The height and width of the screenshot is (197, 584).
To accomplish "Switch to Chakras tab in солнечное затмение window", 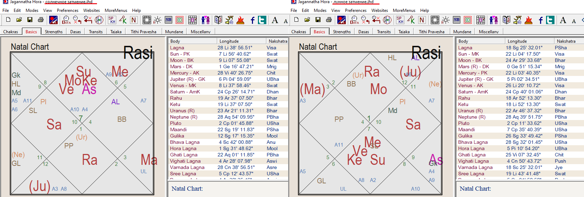I will pos(11,31).
